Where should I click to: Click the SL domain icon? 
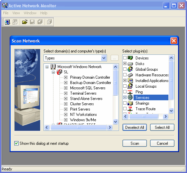(x=59, y=72)
